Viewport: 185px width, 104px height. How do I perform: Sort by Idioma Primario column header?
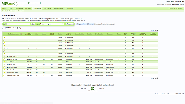tap(52, 34)
